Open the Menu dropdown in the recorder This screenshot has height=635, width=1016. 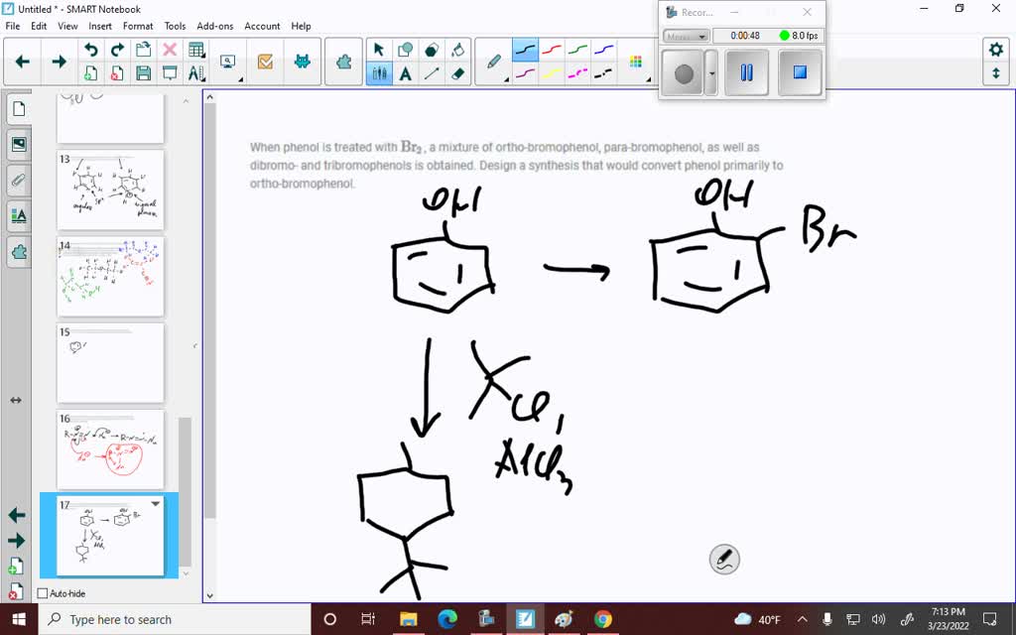tap(686, 35)
